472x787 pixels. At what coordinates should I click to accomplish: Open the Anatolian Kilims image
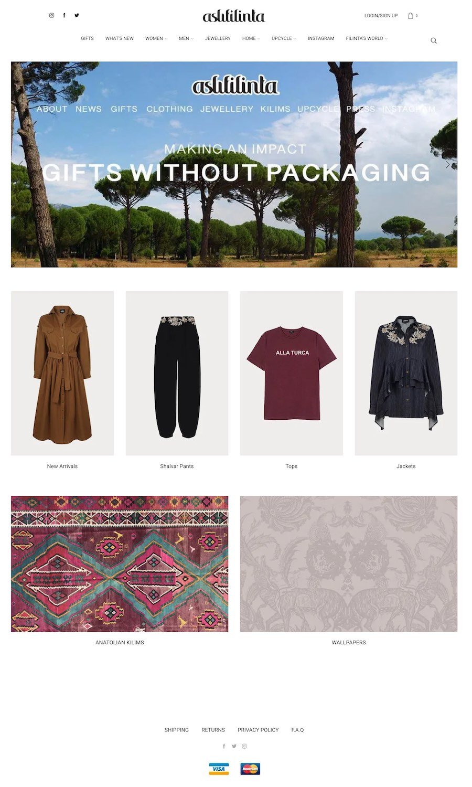pyautogui.click(x=120, y=563)
